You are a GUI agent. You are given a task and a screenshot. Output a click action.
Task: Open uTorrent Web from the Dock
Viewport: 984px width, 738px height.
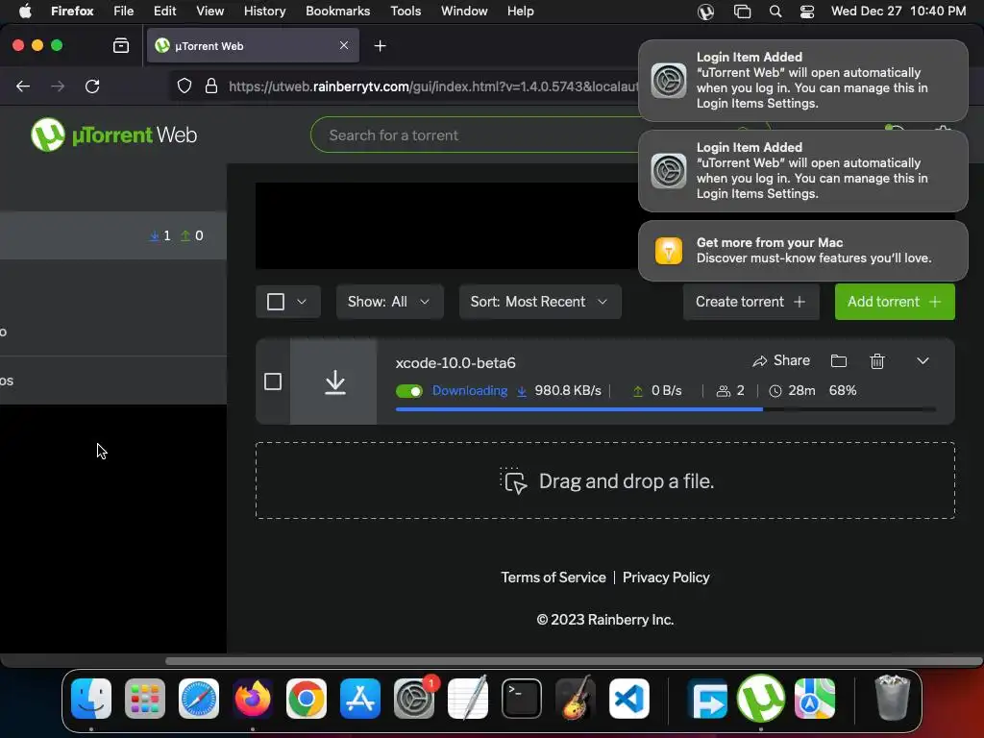click(x=761, y=699)
